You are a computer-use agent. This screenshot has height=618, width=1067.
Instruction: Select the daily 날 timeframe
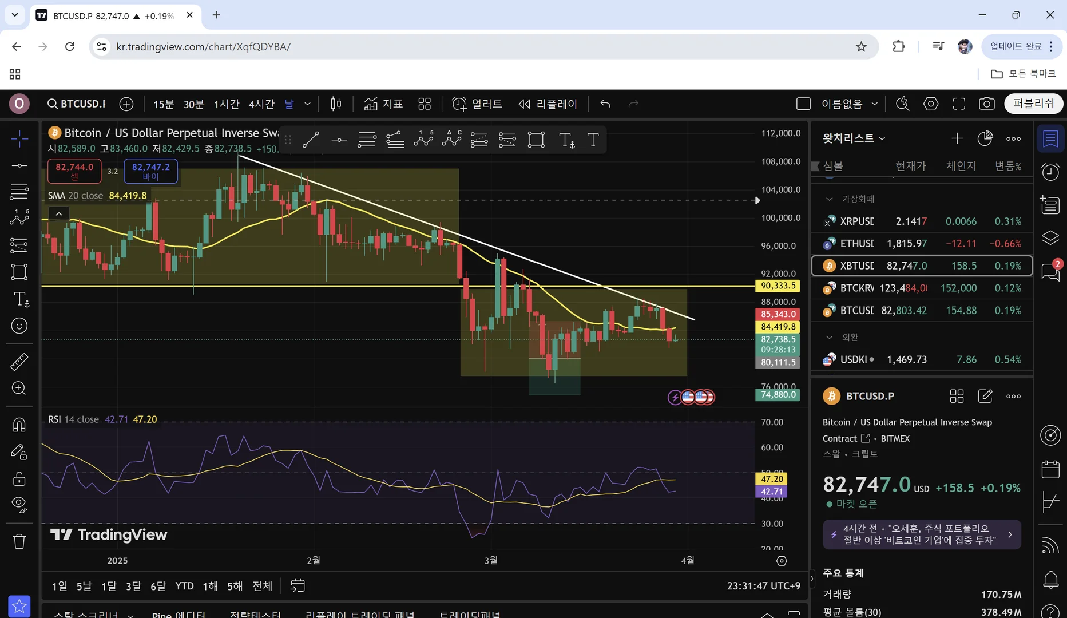289,104
